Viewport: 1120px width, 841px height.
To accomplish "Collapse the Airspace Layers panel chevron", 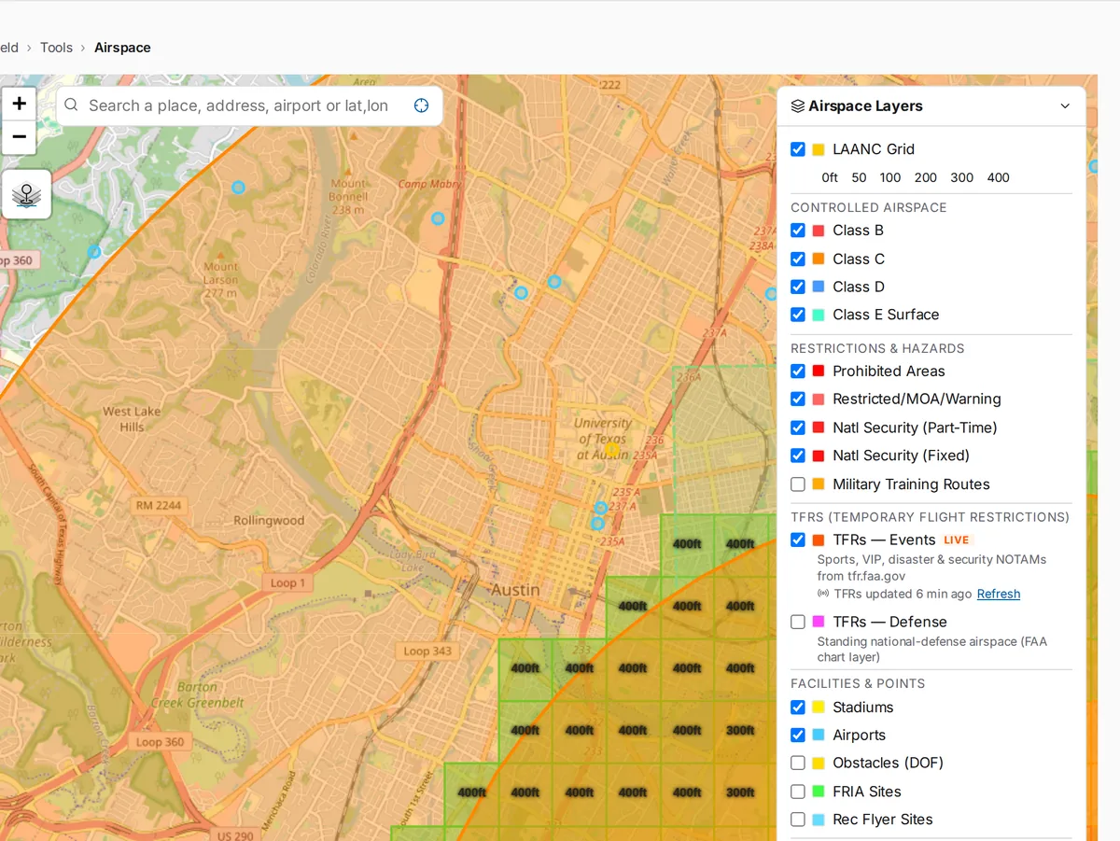I will (x=1065, y=106).
